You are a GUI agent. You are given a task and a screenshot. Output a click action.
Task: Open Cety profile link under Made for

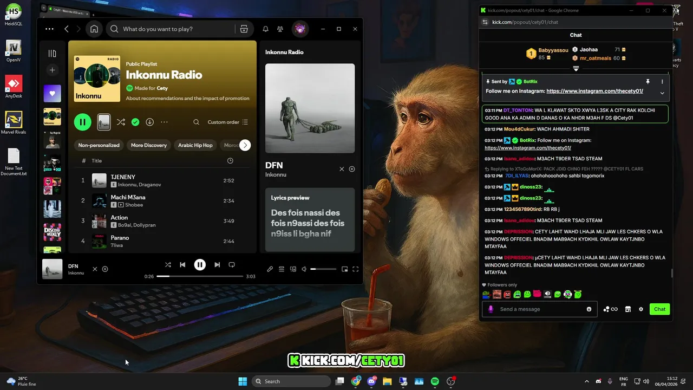(x=162, y=88)
